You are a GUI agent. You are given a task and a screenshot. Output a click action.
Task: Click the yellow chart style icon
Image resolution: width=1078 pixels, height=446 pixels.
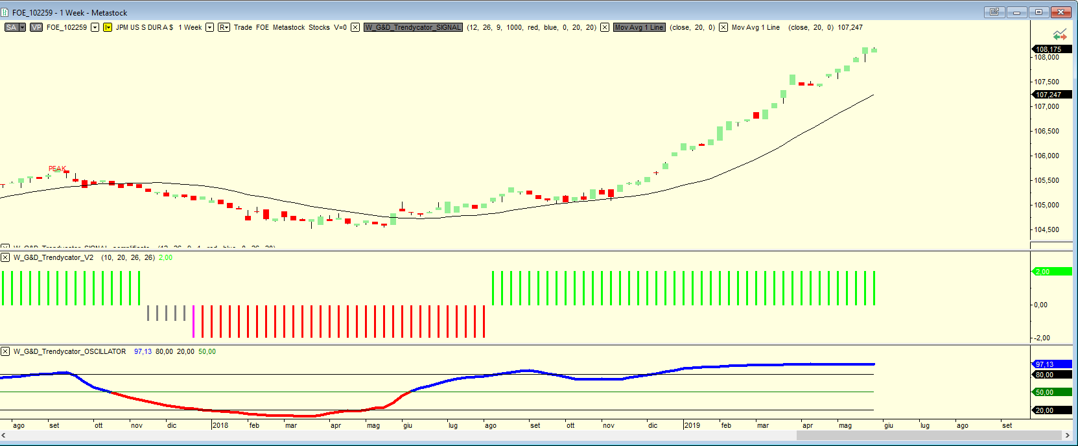108,27
